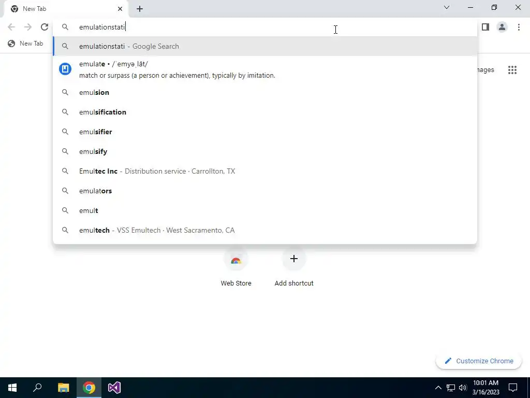
Task: Open the side panel icon
Action: coord(485,27)
